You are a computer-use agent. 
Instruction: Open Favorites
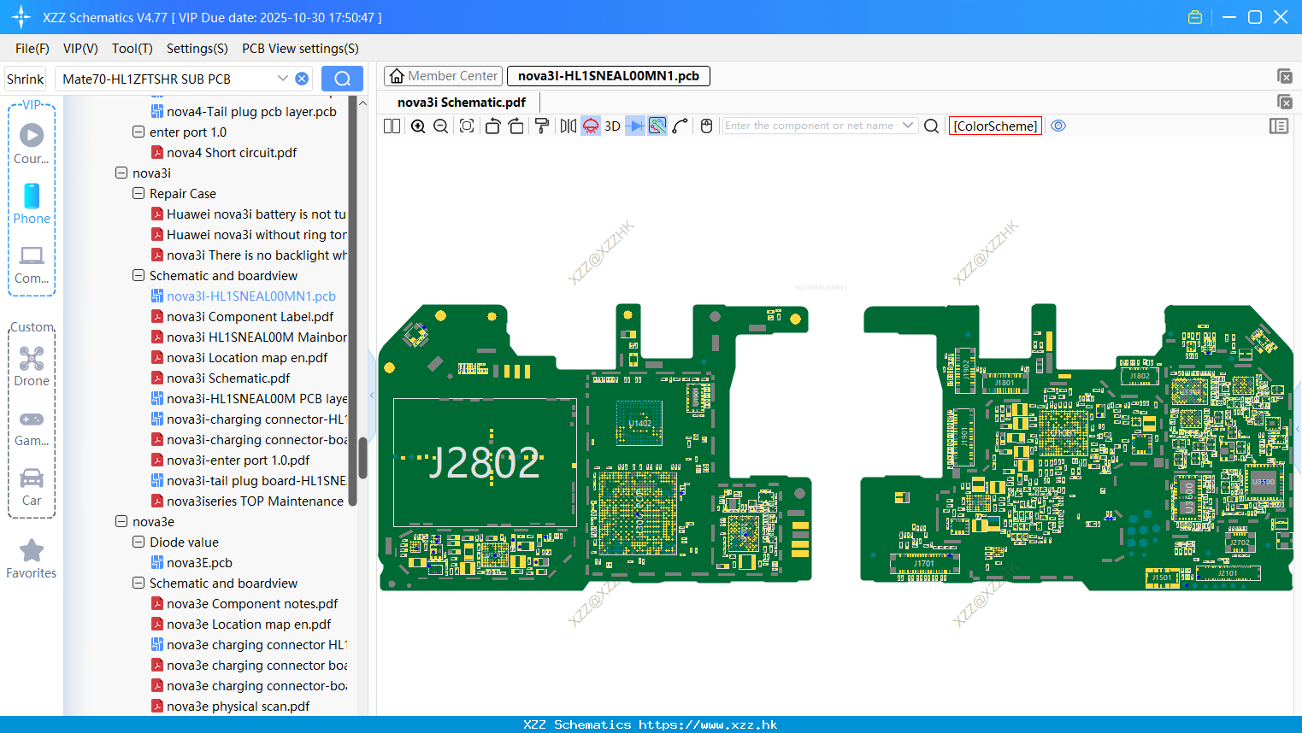32,559
